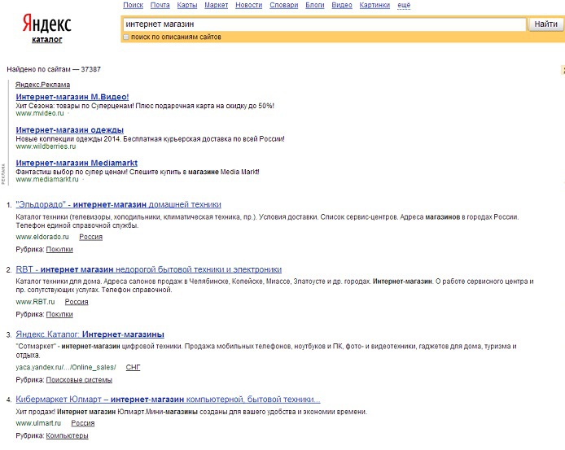This screenshot has height=450, width=565.
Task: Click yaca.yandex.ru Online_sales address
Action: [66, 367]
